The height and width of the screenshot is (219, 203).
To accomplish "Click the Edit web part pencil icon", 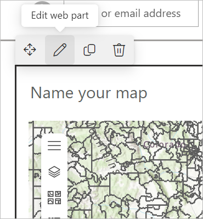I will click(x=60, y=50).
